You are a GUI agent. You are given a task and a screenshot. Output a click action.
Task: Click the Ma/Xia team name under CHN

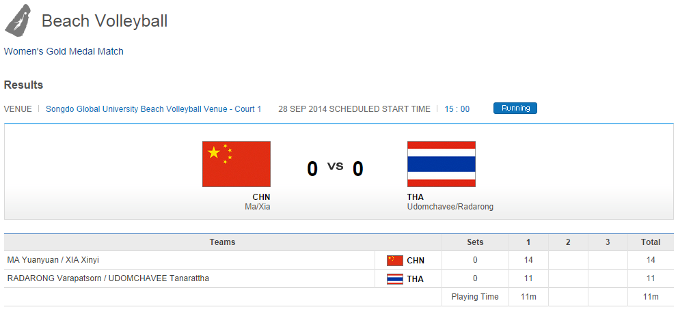257,207
